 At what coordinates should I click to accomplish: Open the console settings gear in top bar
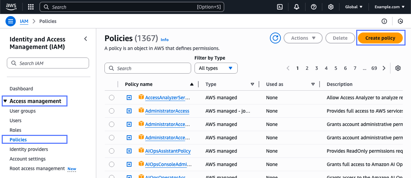(331, 7)
